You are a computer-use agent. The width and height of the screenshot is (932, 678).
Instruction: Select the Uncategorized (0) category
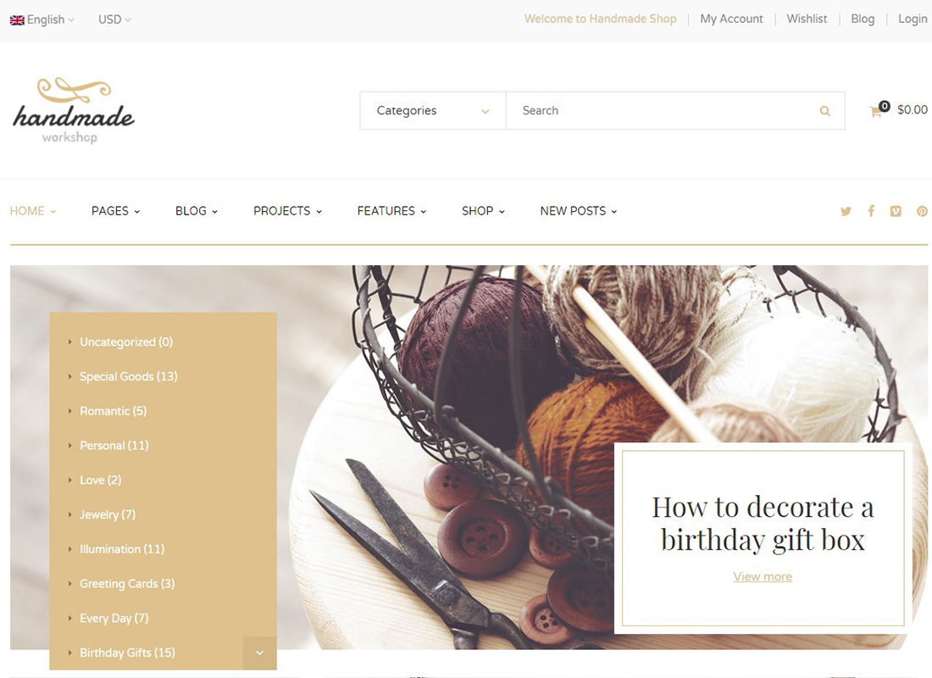pos(126,342)
